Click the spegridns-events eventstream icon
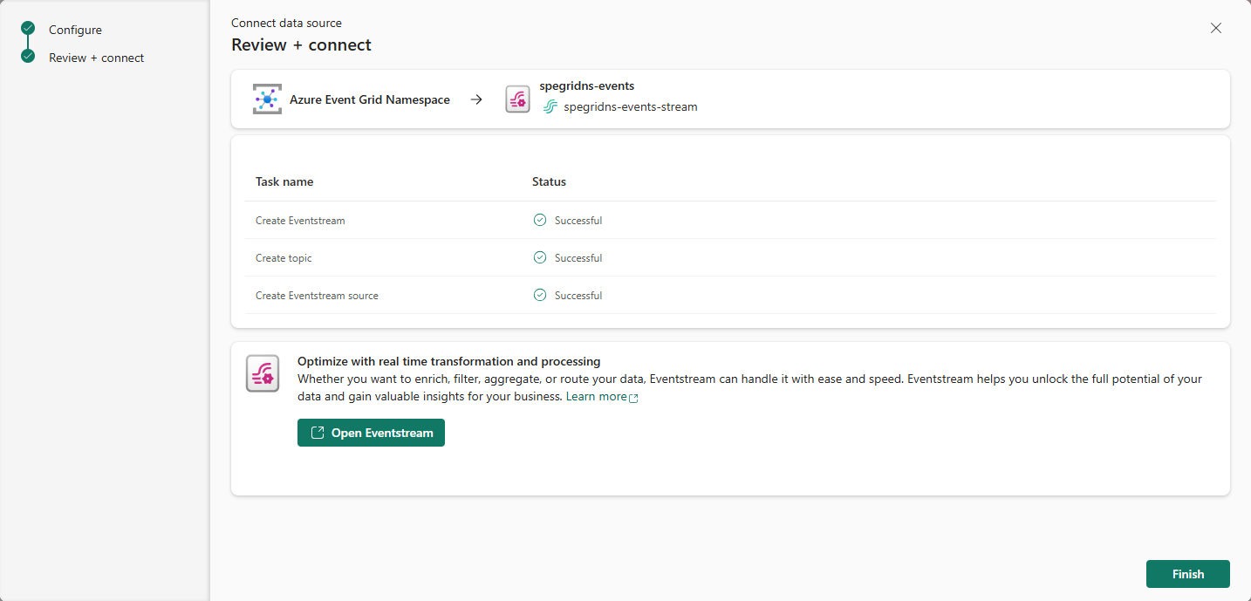1251x601 pixels. point(517,99)
